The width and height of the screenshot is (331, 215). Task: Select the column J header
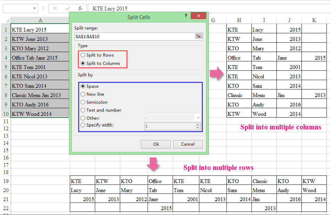click(289, 20)
